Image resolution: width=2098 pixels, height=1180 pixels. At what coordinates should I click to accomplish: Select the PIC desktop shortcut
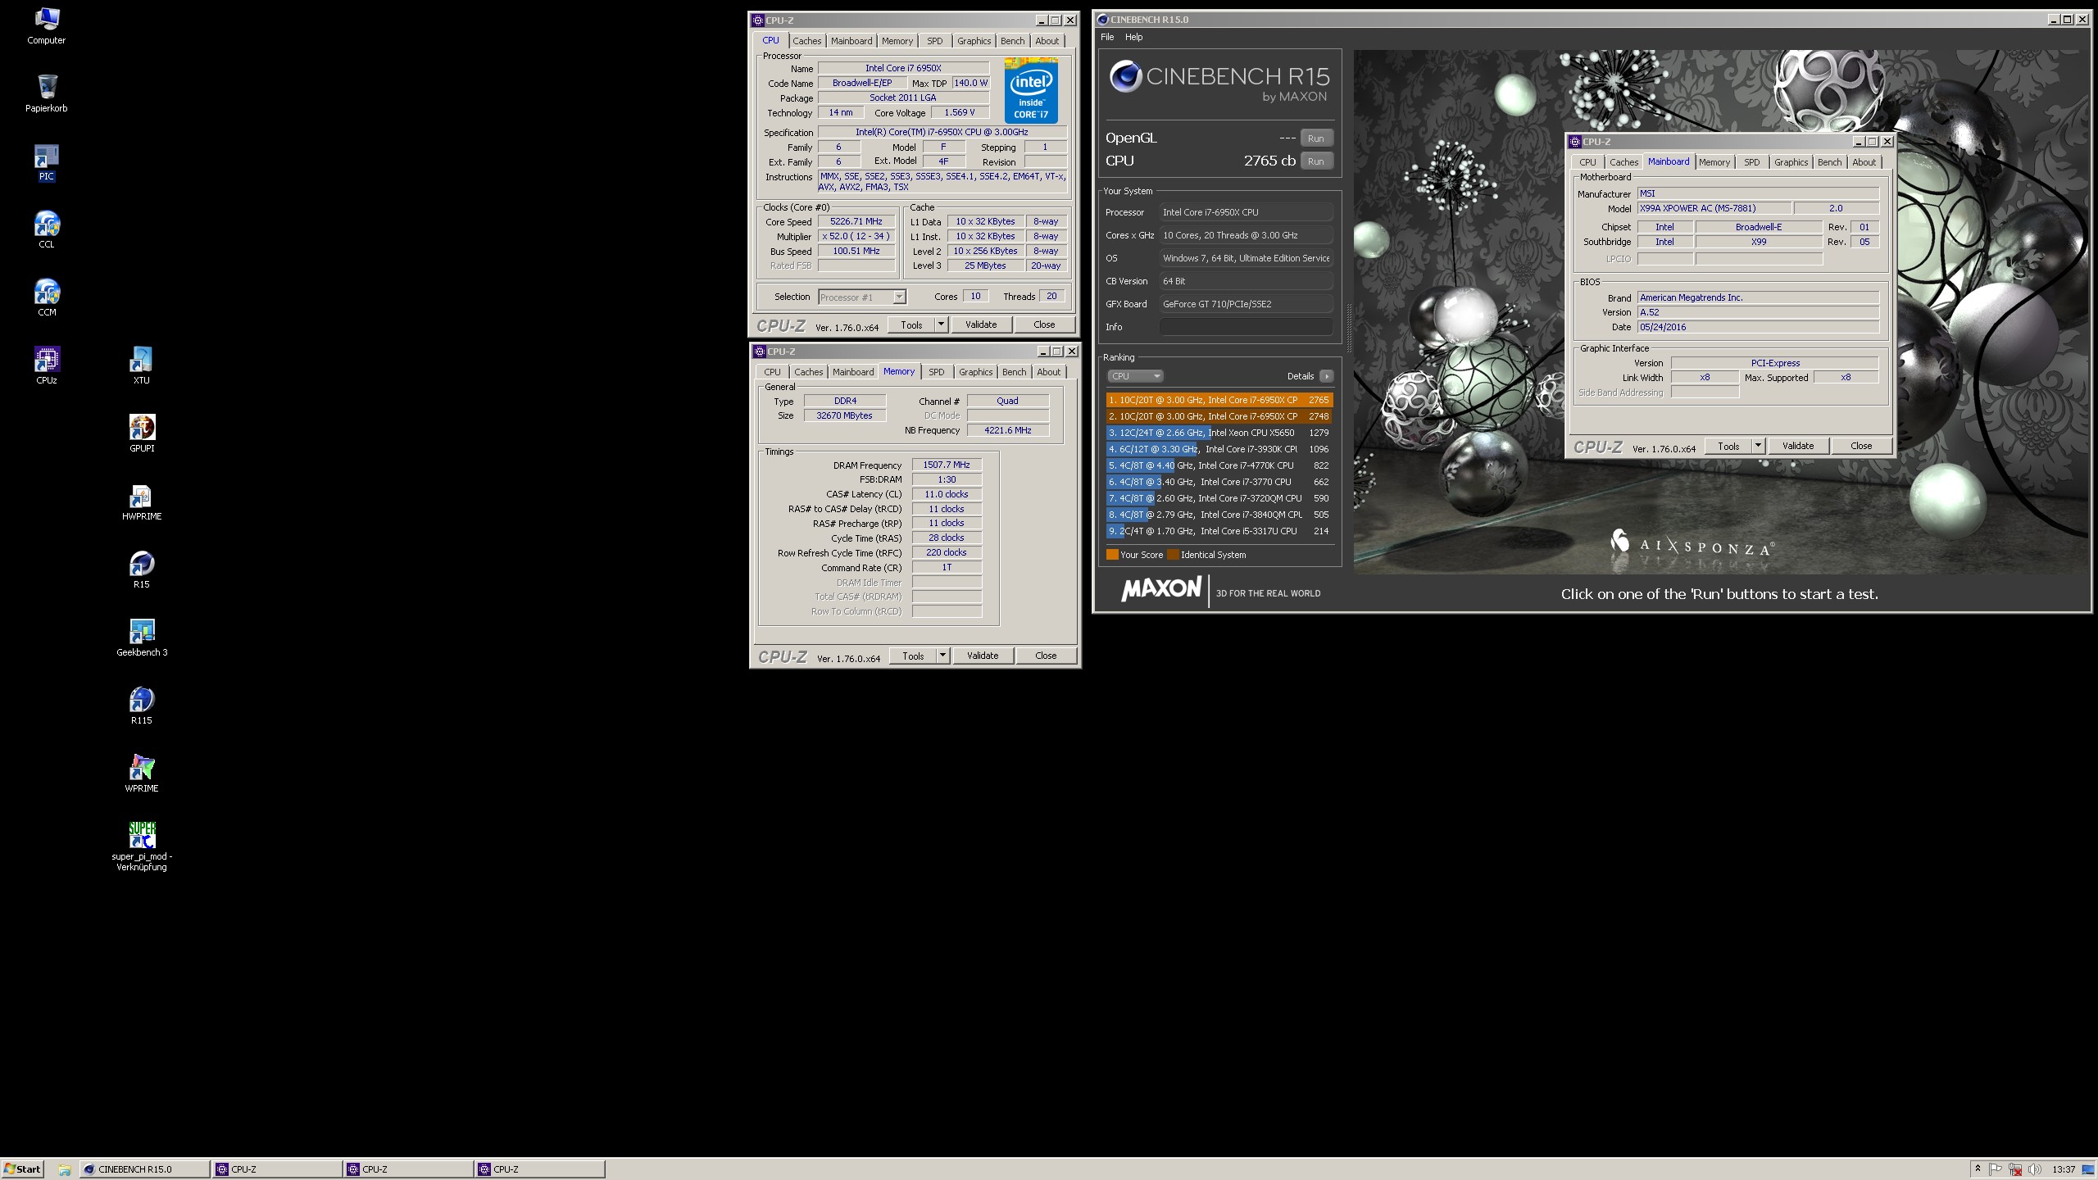tap(47, 161)
